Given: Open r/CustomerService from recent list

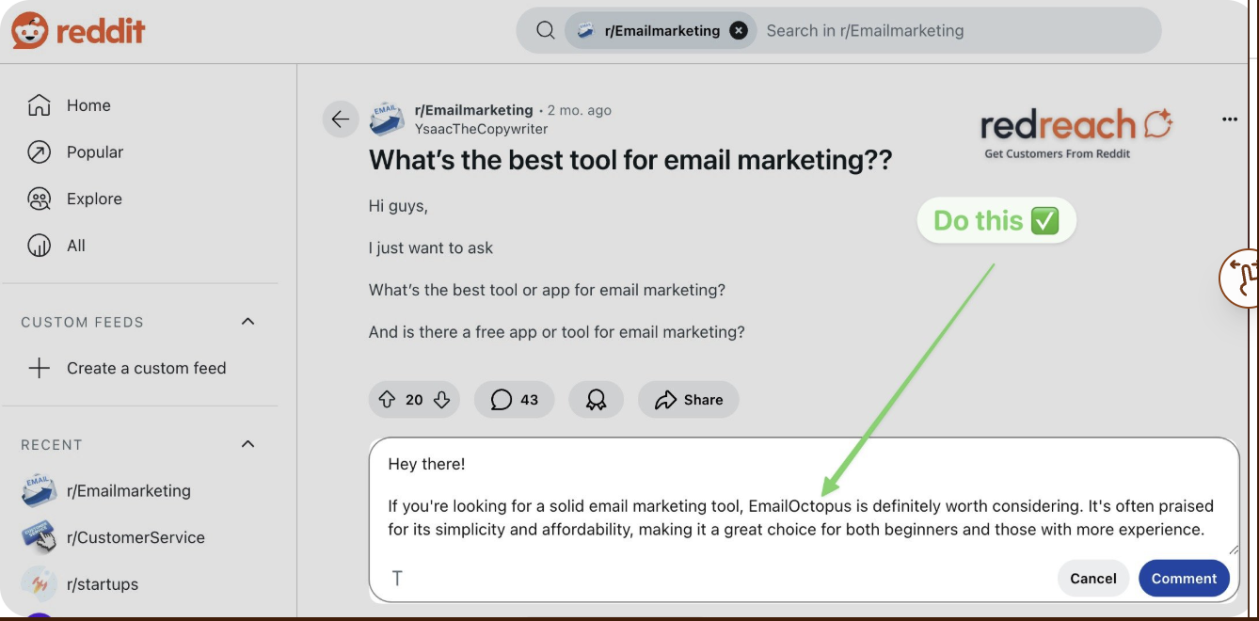Looking at the screenshot, I should [135, 538].
